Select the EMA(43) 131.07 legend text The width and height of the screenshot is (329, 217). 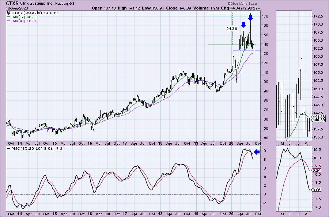click(23, 21)
